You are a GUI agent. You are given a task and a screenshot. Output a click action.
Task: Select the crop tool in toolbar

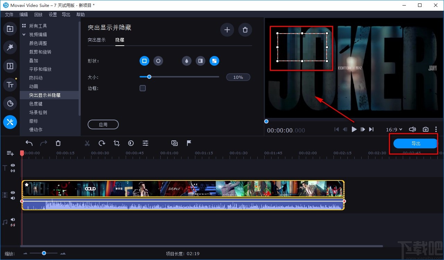(117, 143)
